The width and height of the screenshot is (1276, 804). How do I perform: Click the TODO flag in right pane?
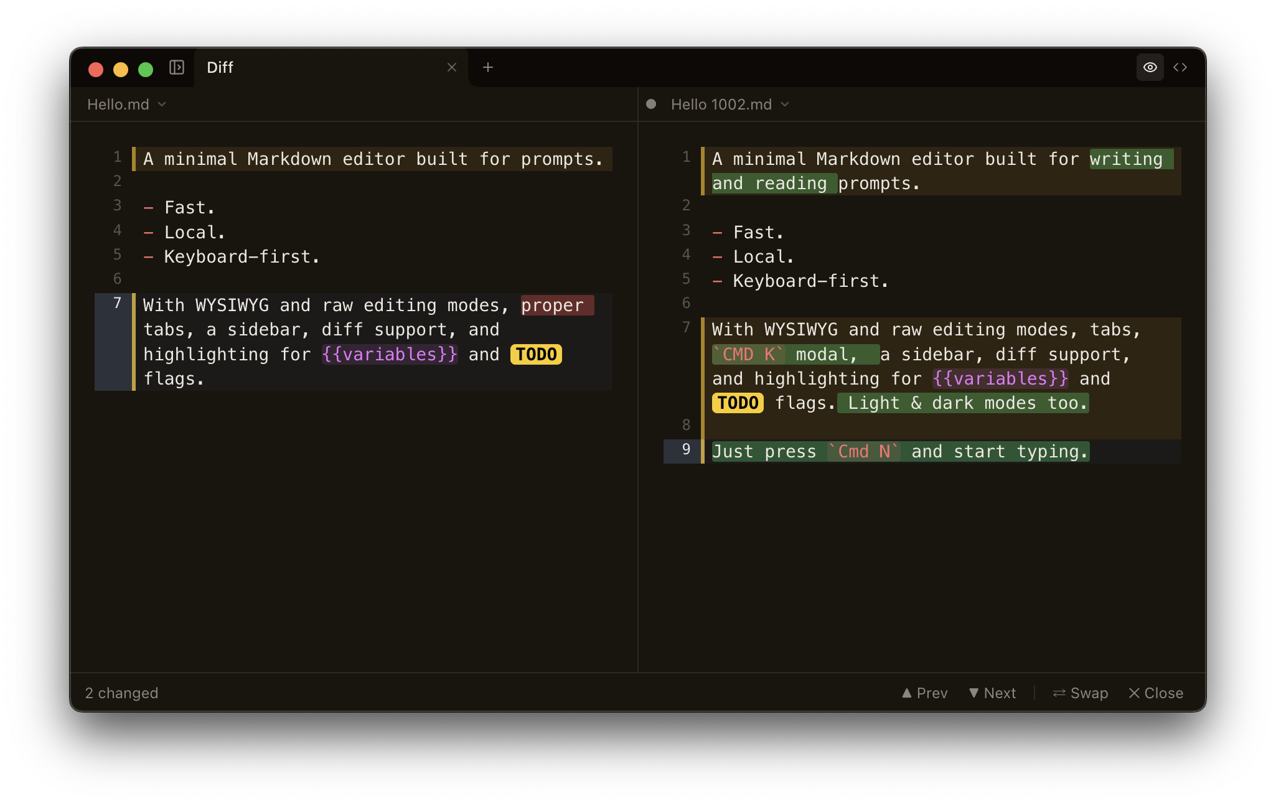click(x=738, y=403)
